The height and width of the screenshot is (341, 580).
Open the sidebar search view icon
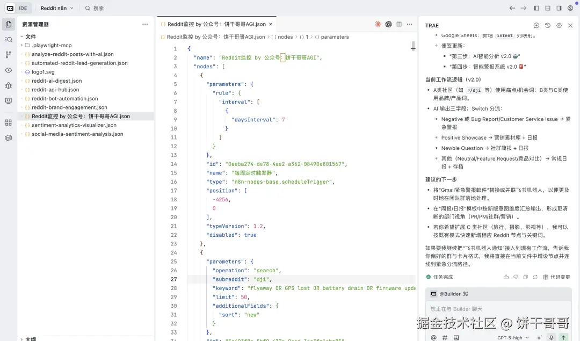(9, 39)
